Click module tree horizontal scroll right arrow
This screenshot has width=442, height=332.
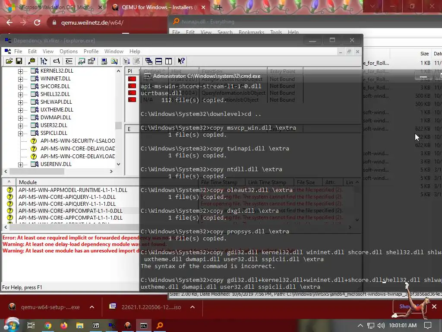tap(111, 171)
